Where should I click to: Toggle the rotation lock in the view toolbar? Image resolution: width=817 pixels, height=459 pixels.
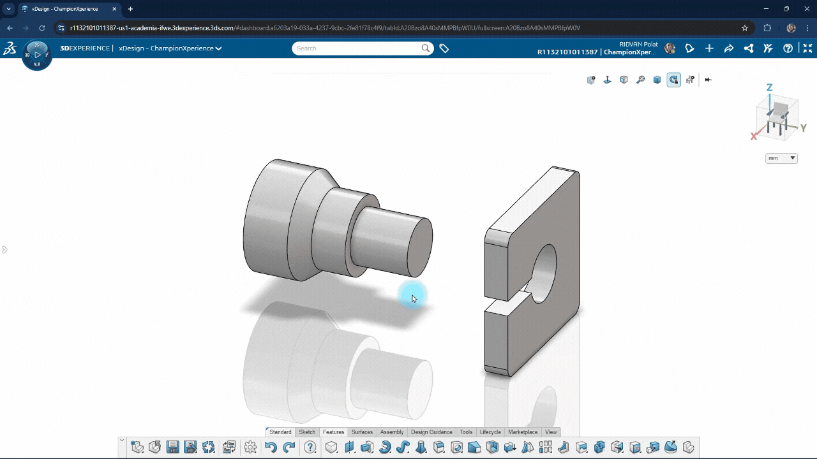(x=673, y=80)
